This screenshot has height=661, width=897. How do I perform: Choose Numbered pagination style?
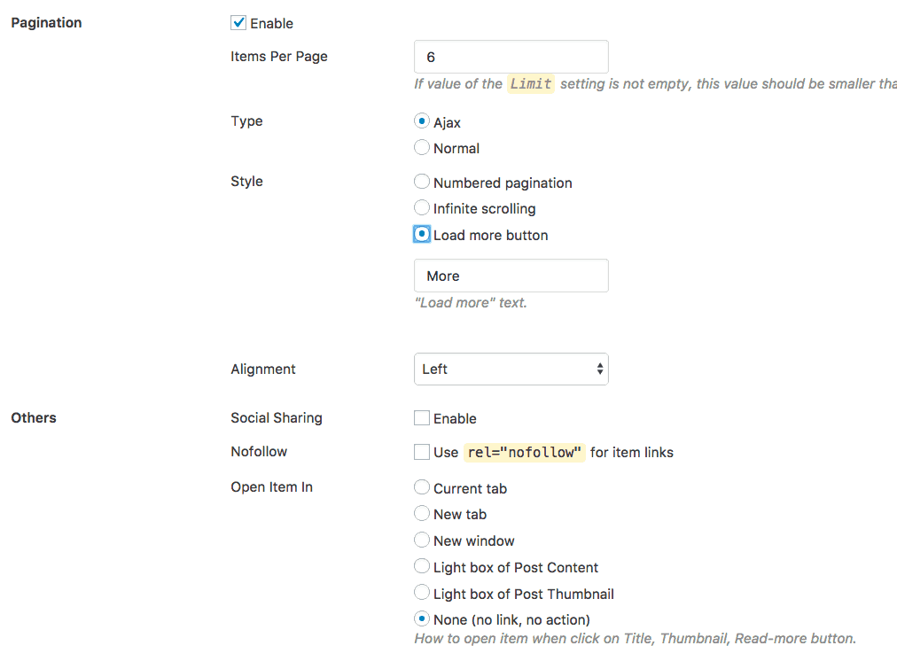coord(422,182)
